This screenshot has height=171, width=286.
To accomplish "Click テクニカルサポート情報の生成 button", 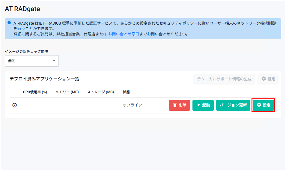I will click(224, 79).
